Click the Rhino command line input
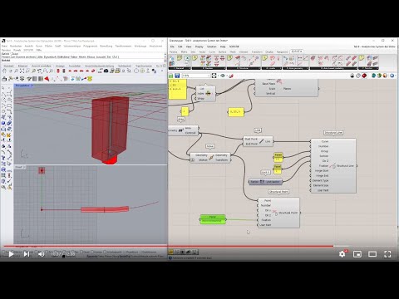399x299 pixels. tap(83, 60)
